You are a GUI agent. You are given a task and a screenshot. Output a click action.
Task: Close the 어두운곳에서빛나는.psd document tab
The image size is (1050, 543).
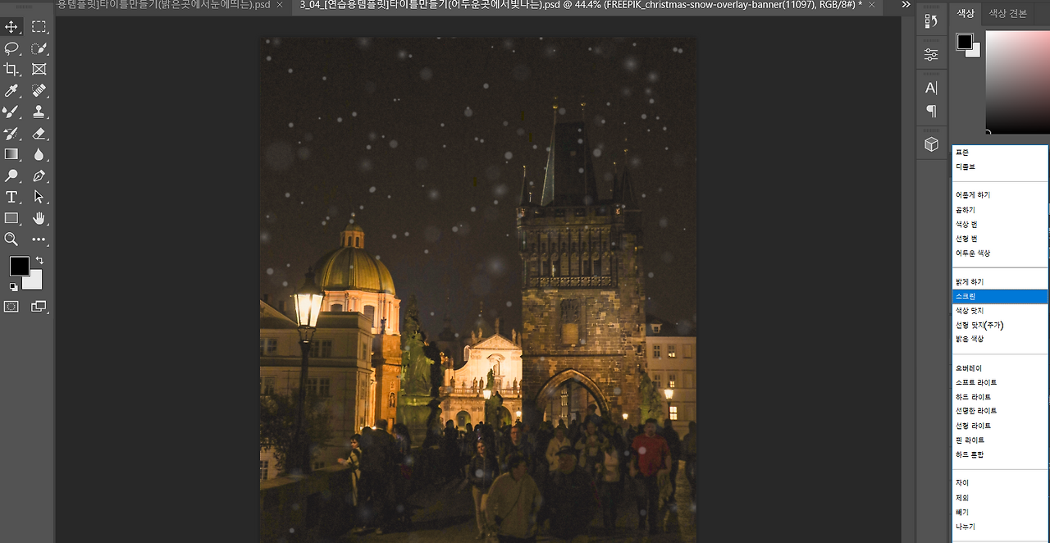click(x=871, y=5)
